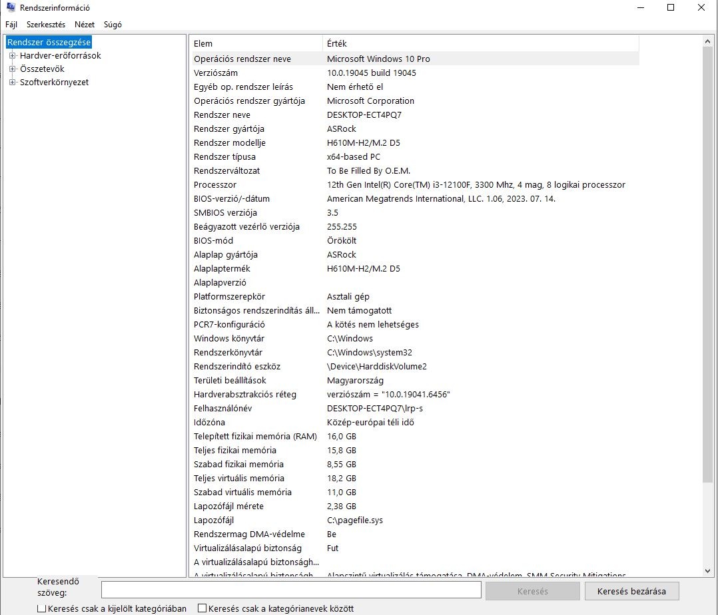Image resolution: width=718 pixels, height=615 pixels.
Task: Select the Verziószám row
Action: pos(414,73)
